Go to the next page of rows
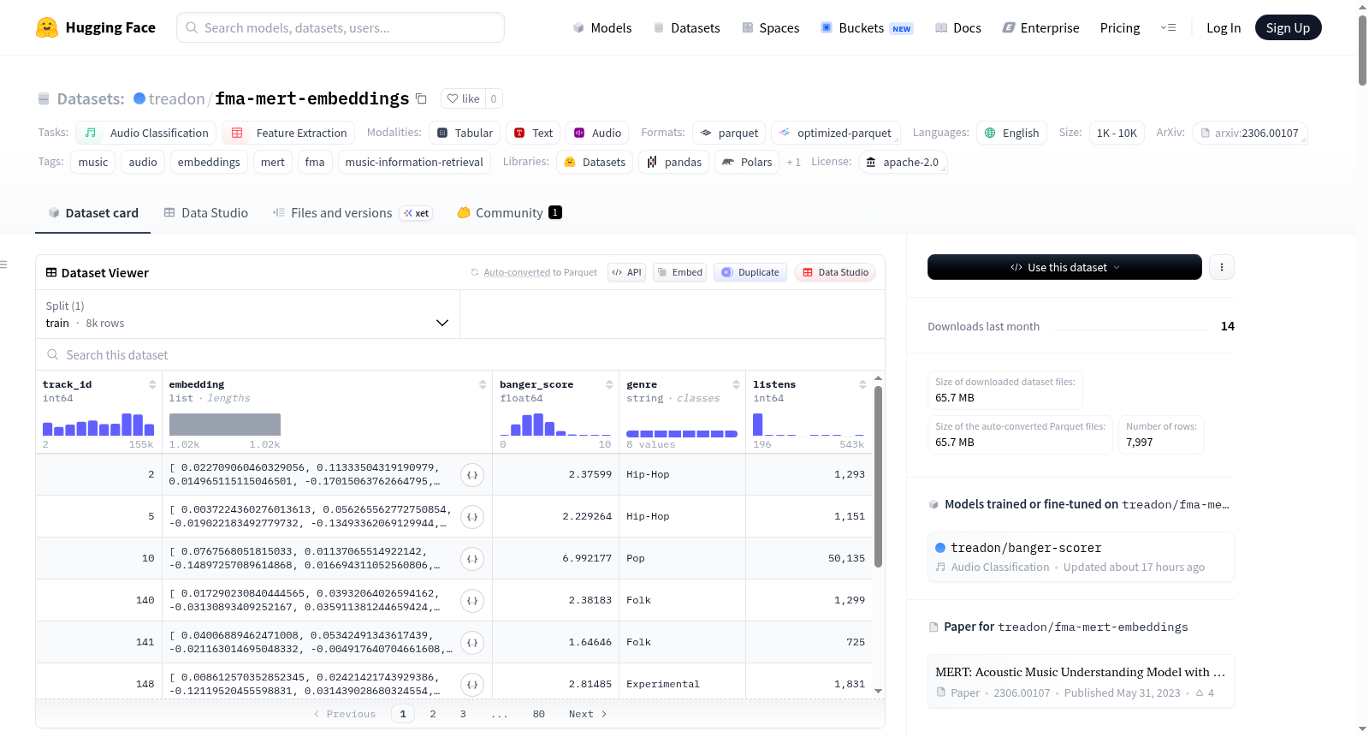Viewport: 1369px width, 737px height. 588,714
